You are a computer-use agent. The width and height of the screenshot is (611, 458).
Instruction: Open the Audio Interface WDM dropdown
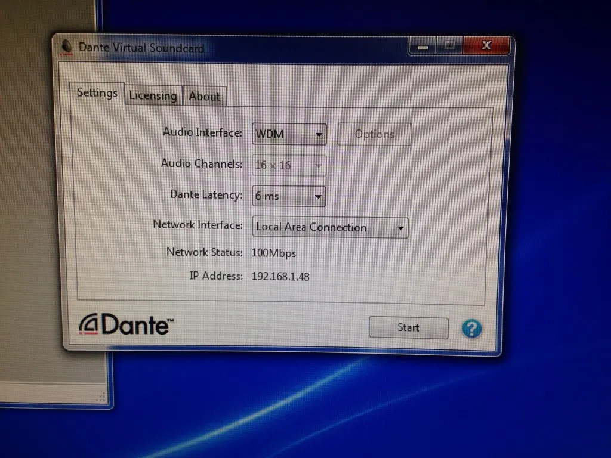point(289,134)
